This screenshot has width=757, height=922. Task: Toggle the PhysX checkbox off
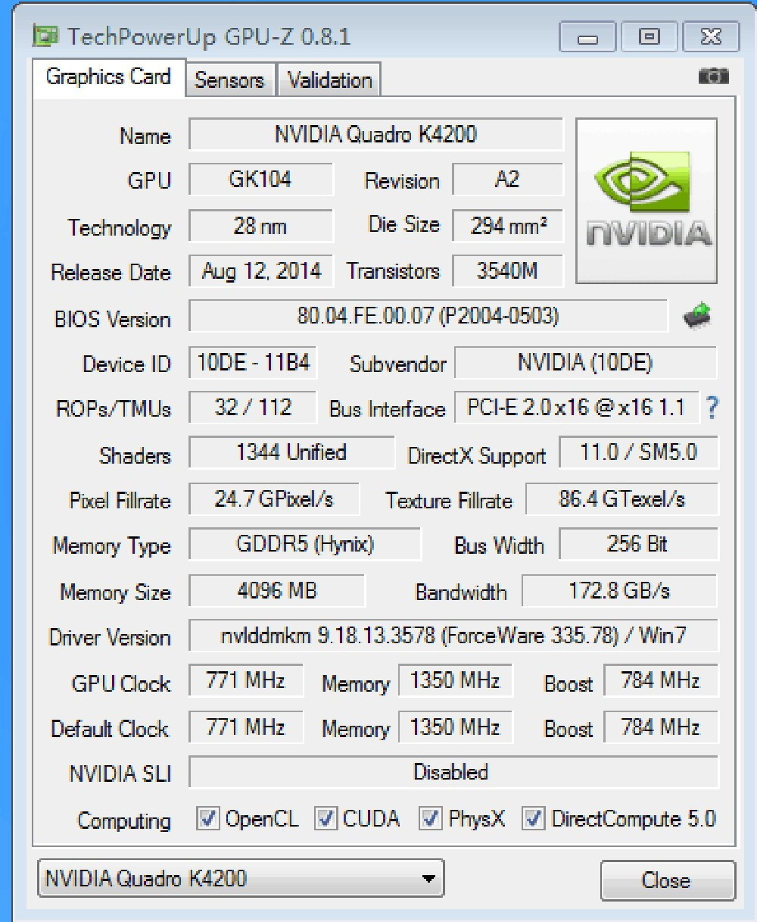click(429, 819)
